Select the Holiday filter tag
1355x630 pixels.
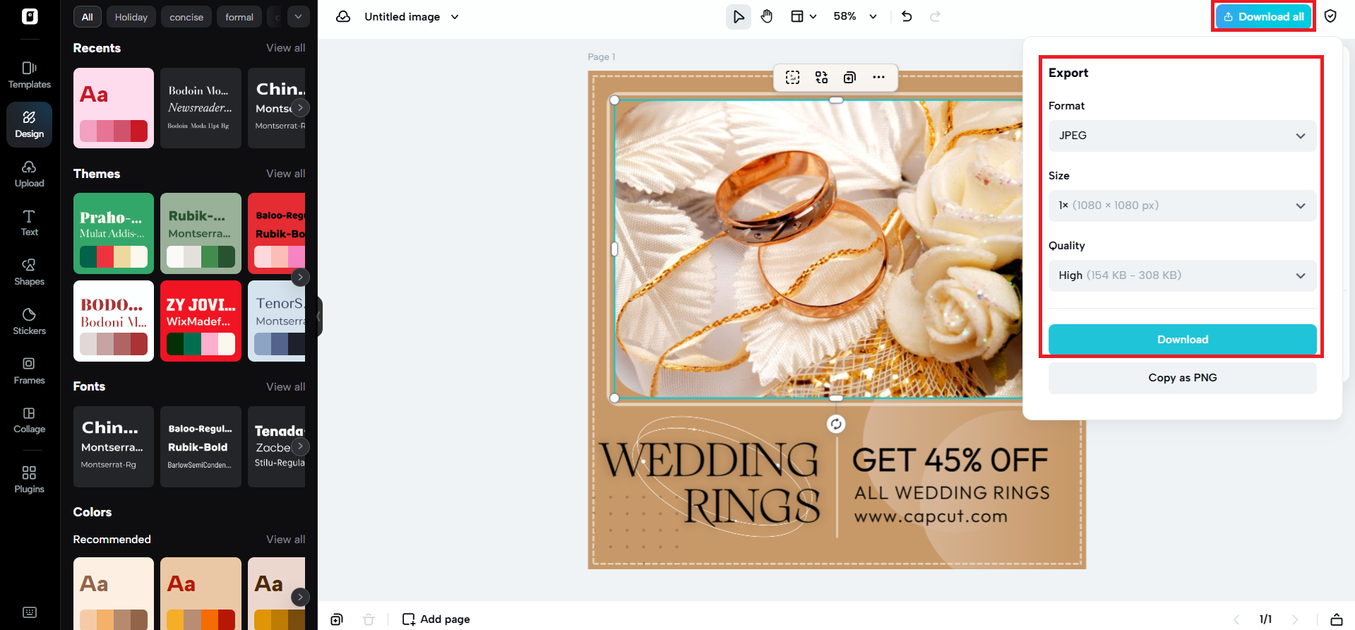(131, 17)
